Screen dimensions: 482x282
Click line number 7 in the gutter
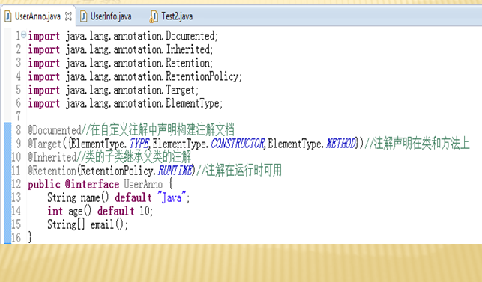click(19, 117)
